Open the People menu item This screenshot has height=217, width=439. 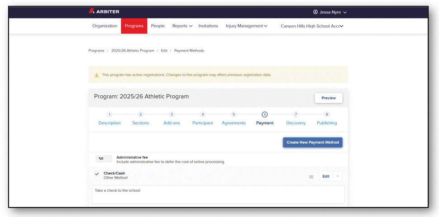coord(158,26)
